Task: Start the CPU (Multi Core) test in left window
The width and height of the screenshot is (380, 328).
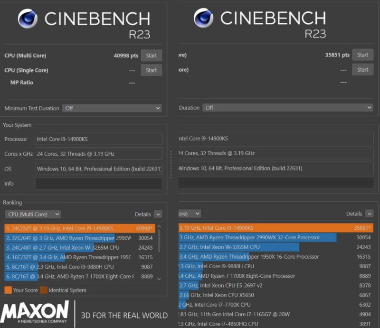Action: [151, 56]
